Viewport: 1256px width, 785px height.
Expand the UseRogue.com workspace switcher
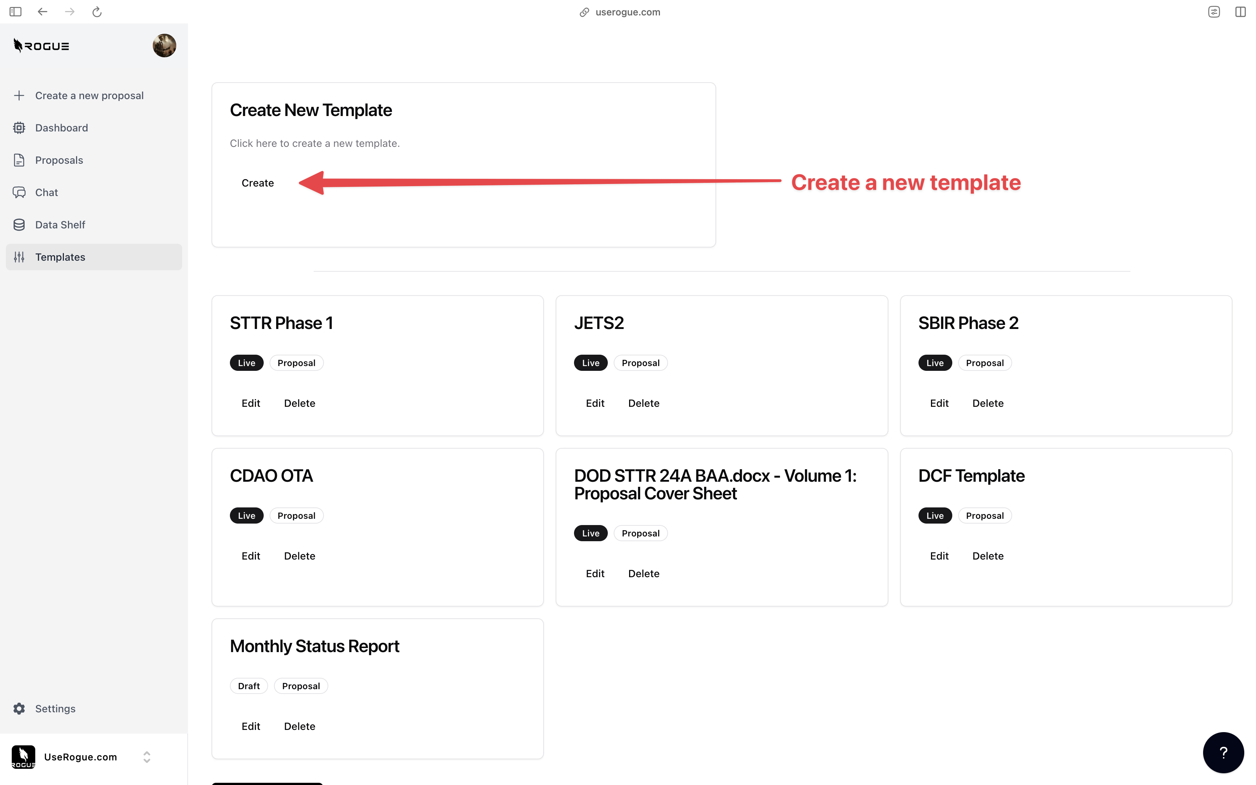click(x=147, y=757)
